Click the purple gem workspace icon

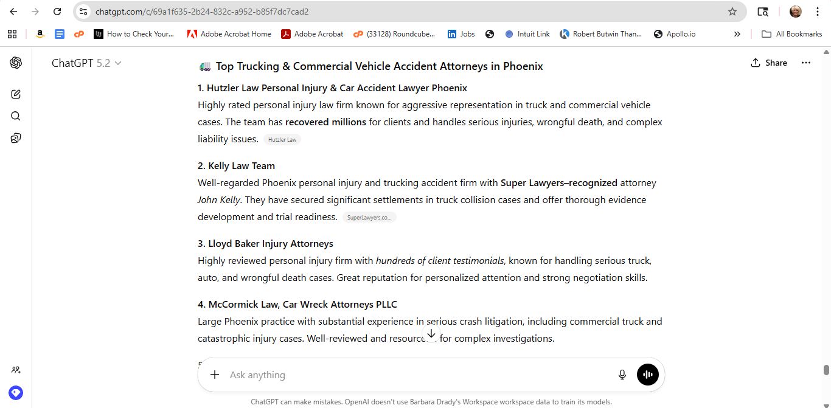[x=16, y=393]
